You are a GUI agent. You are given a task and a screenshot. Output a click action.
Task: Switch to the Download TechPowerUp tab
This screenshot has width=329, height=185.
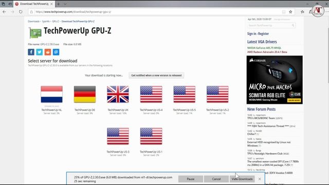[x=34, y=4]
